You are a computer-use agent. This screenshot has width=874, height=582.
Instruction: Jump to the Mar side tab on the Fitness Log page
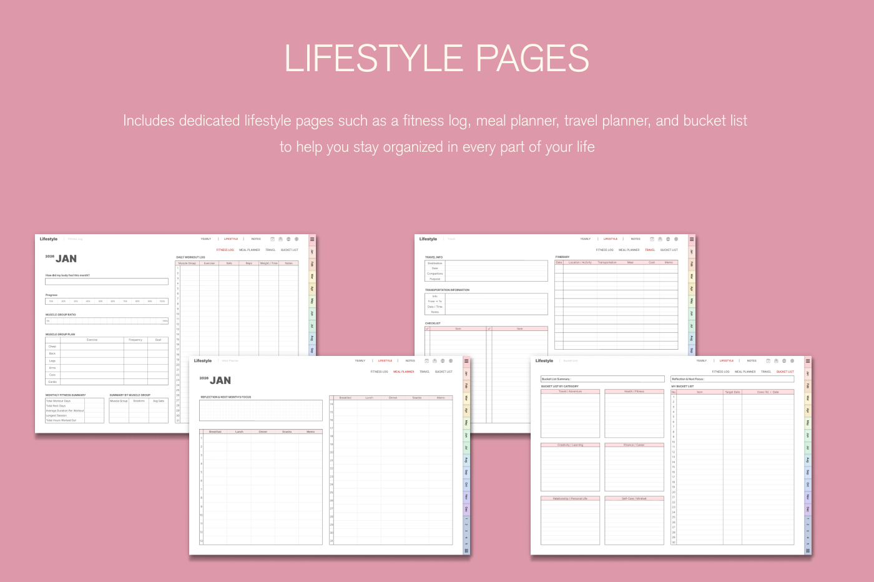312,276
